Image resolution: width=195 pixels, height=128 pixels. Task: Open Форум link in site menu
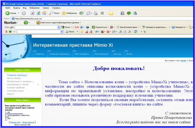pyautogui.click(x=10, y=94)
